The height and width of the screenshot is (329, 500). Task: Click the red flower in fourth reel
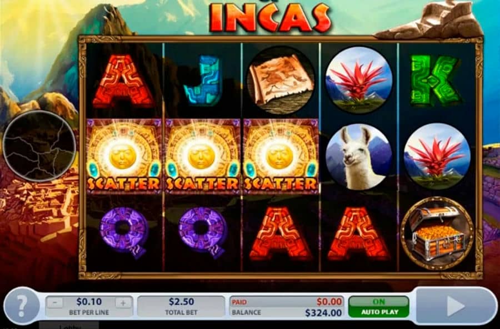(359, 80)
